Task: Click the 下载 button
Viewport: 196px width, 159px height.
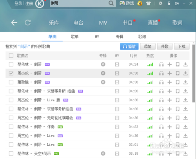Action: 182,46
